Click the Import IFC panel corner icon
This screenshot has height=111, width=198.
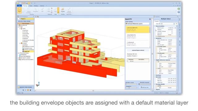pos(150,19)
